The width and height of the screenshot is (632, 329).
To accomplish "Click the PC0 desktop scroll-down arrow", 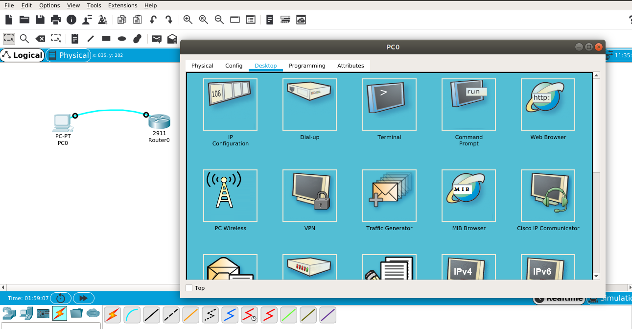I will 596,276.
